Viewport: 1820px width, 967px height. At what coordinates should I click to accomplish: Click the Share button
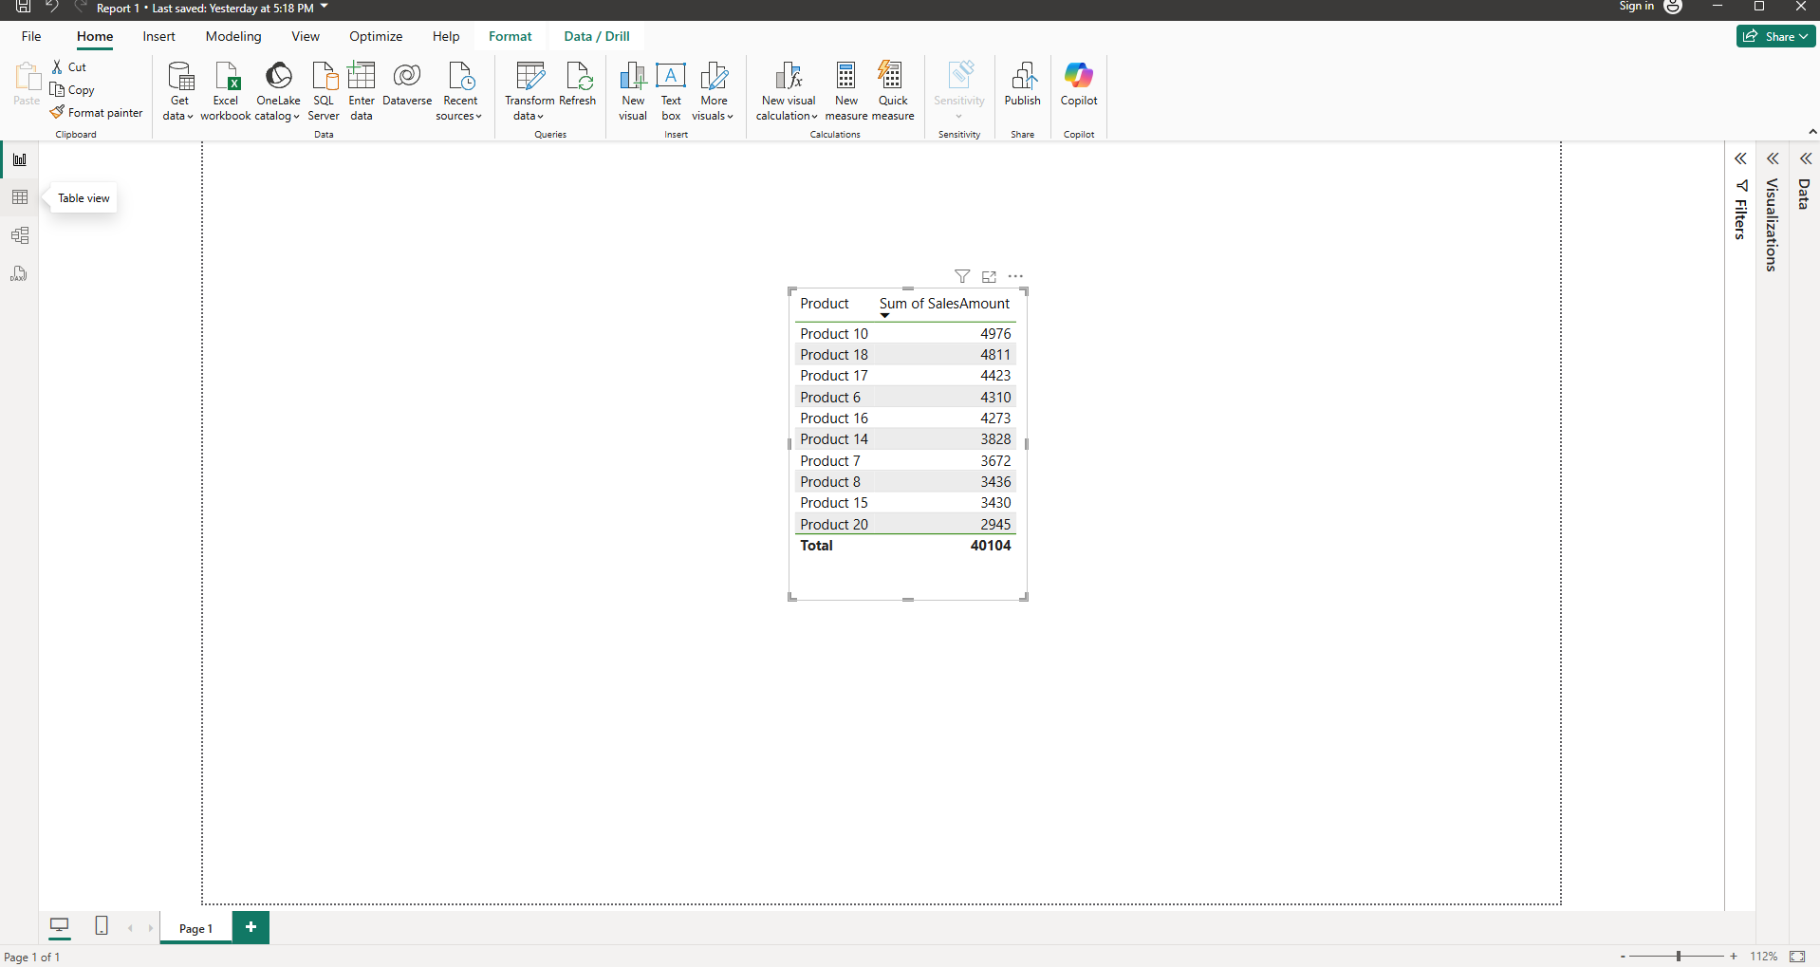point(1775,36)
